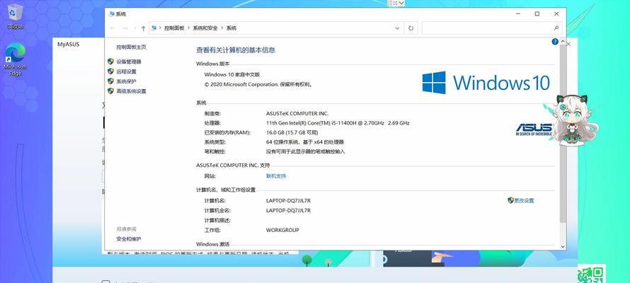The image size is (630, 283).
Task: Go to 控制面板主页 home
Action: [x=131, y=47]
